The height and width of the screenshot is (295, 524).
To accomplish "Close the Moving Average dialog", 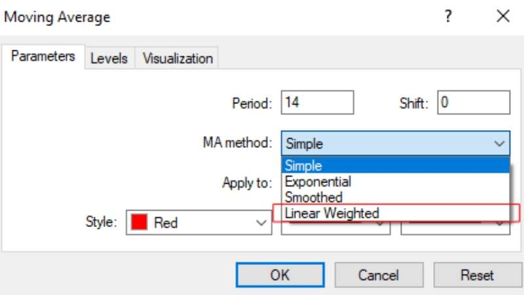I will click(x=503, y=16).
